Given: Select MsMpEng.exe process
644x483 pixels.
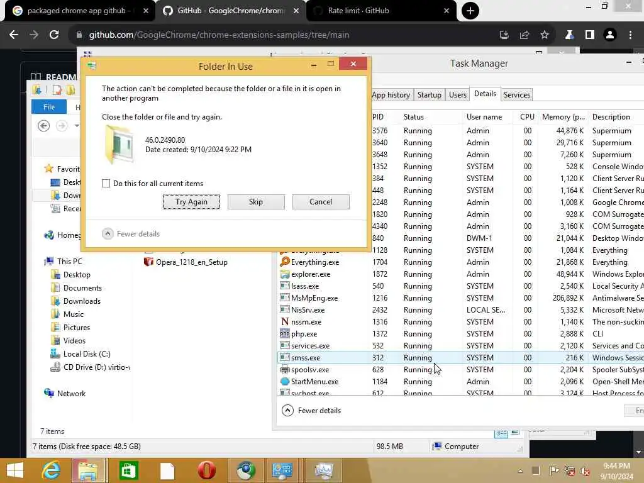Looking at the screenshot, I should (x=314, y=297).
